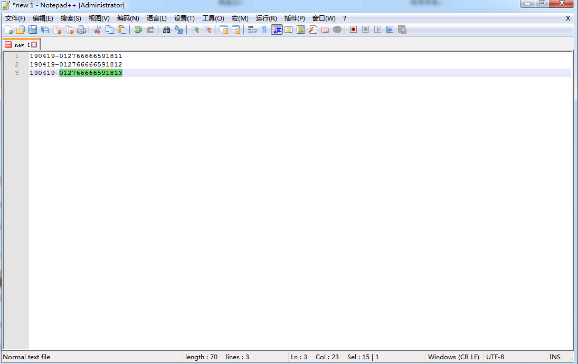Click the Print icon in the toolbar
This screenshot has width=578, height=364.
[x=81, y=30]
